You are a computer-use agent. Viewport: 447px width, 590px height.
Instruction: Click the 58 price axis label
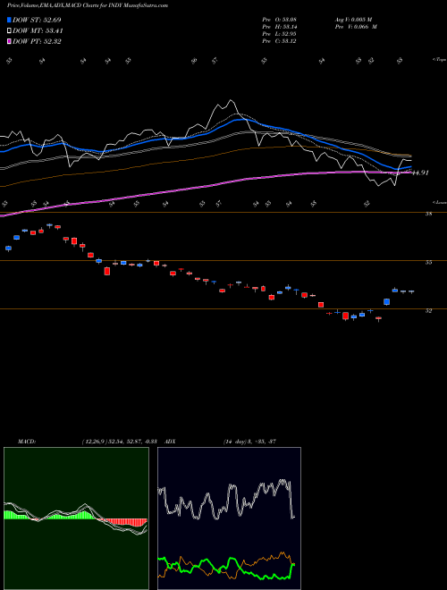[429, 215]
